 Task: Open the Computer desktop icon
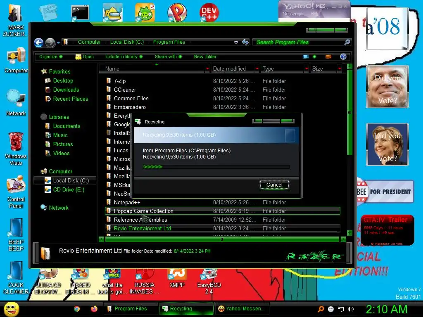point(16,60)
